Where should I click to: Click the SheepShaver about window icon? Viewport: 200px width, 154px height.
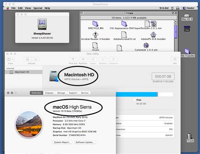pos(42,24)
